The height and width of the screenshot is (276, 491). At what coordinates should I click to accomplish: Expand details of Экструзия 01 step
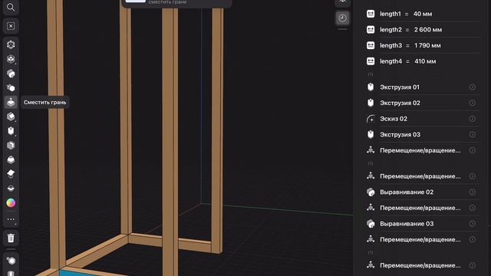473,87
